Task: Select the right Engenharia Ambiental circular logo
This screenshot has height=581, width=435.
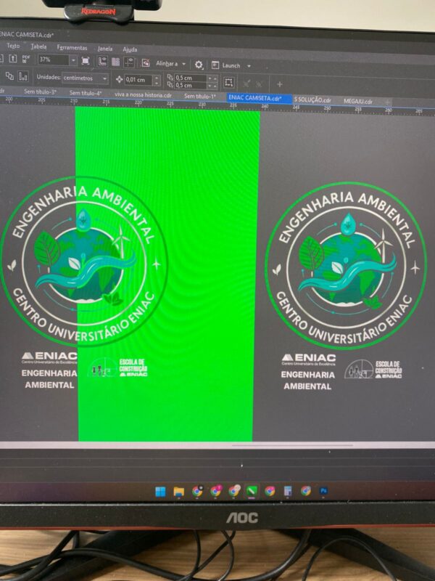Action: point(346,265)
